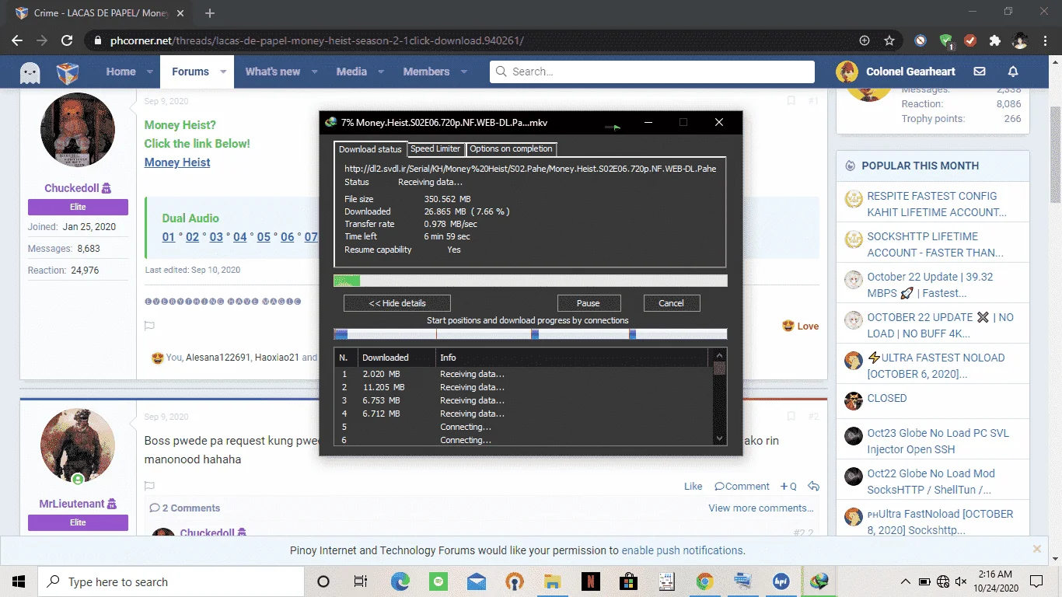Screen dimensions: 1062x597
Task: Click the browser back arrow
Action: point(17,40)
